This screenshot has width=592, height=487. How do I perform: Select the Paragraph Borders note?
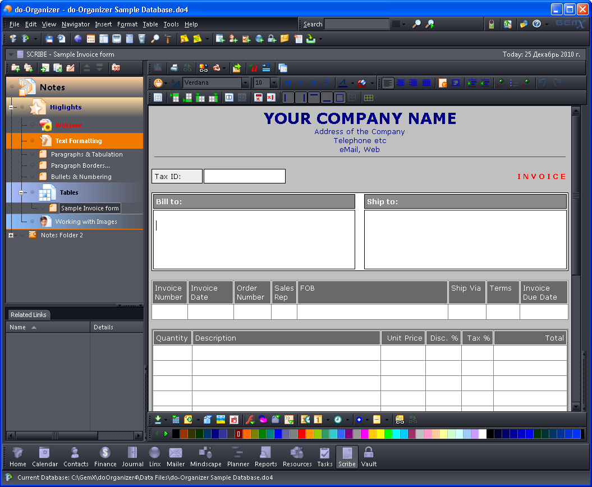[80, 166]
